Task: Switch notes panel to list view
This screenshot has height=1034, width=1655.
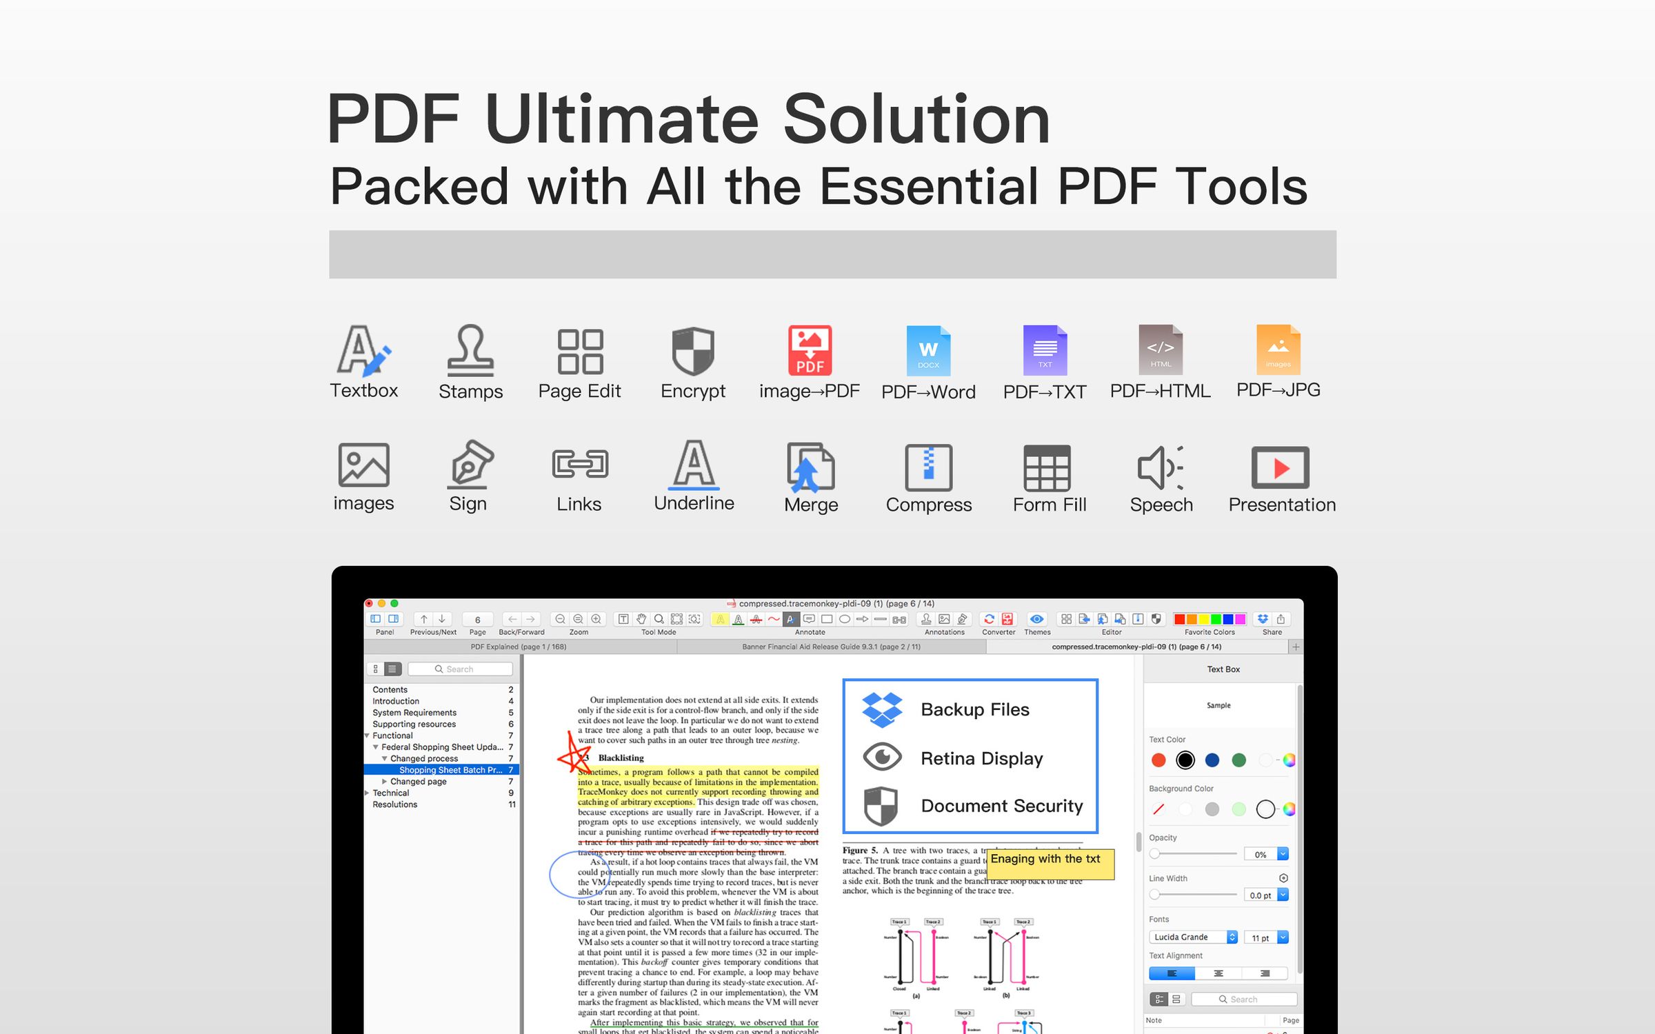Action: pos(1176,999)
